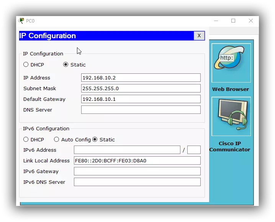Click the IPv6 Gateway input field
The width and height of the screenshot is (275, 222).
(x=137, y=171)
